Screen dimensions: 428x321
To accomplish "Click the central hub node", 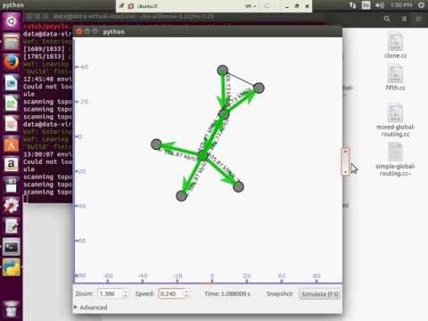I will pyautogui.click(x=203, y=155).
